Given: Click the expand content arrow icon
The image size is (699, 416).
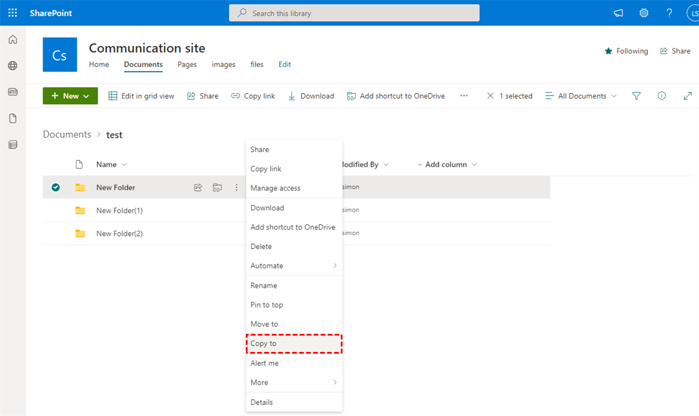Looking at the screenshot, I should pyautogui.click(x=687, y=96).
